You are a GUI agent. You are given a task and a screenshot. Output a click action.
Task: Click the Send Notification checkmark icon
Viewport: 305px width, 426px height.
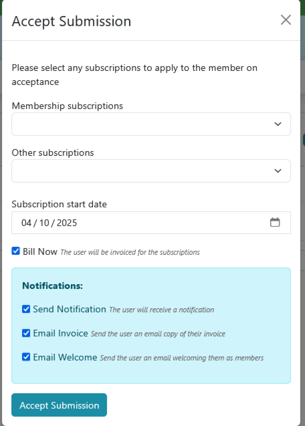tap(26, 309)
